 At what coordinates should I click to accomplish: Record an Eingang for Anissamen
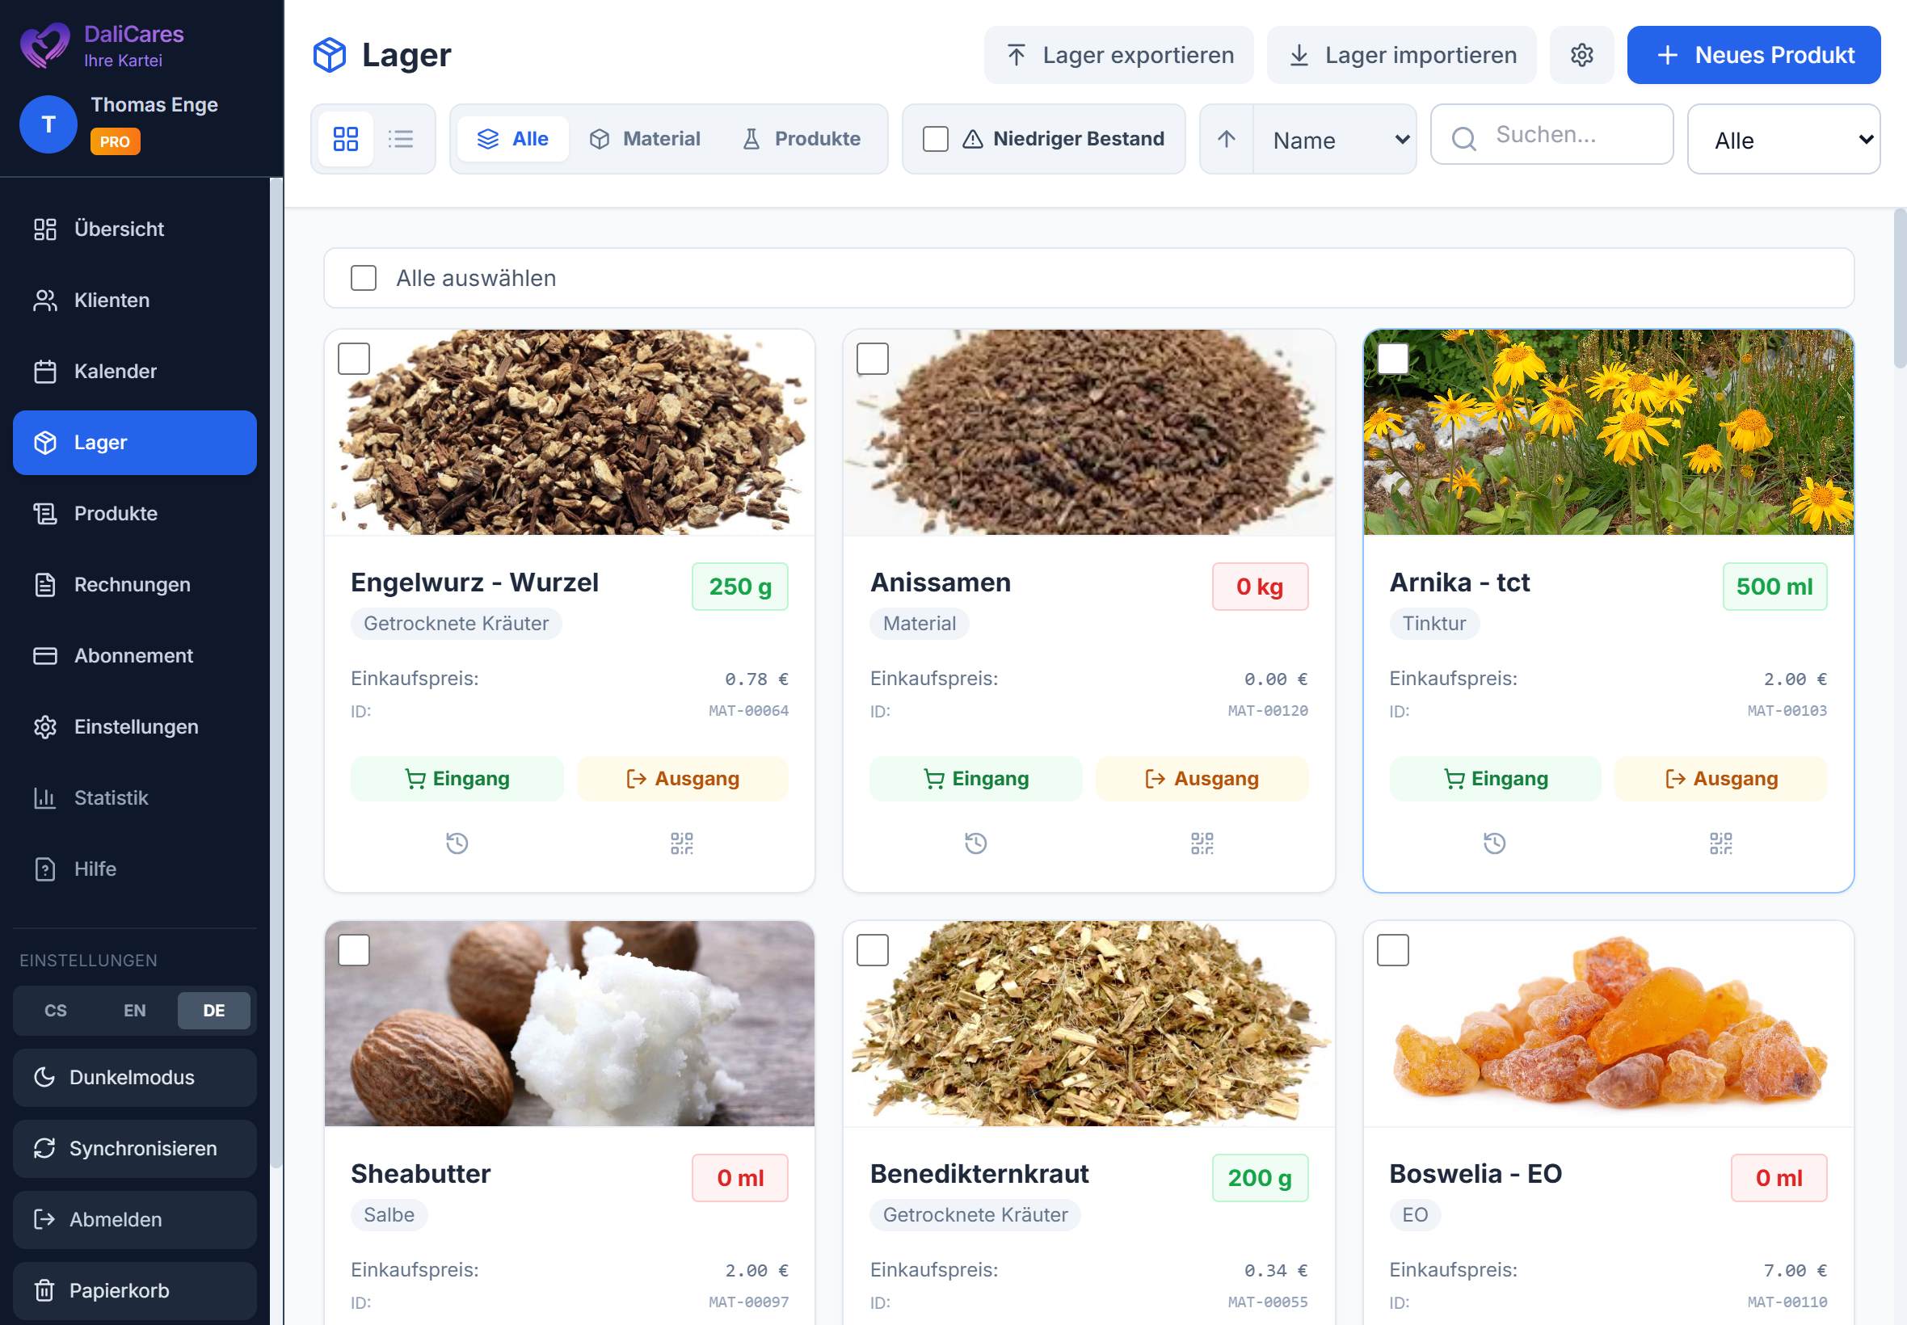(x=975, y=778)
